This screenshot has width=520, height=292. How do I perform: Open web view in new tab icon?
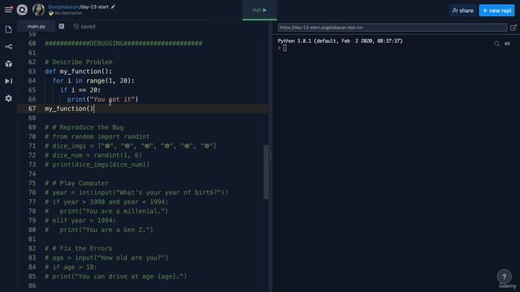(x=513, y=28)
